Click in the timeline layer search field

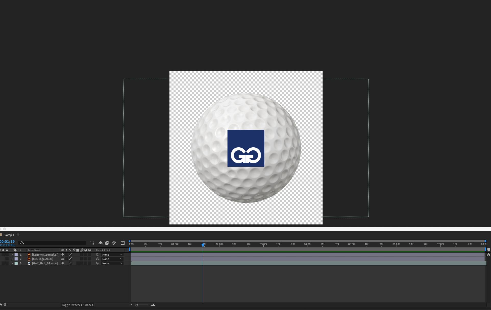coord(53,243)
